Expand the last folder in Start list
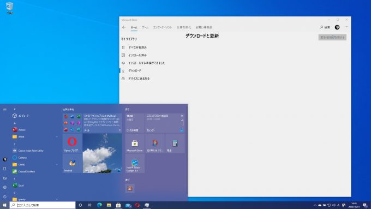371x209 pixels. [x=34, y=199]
